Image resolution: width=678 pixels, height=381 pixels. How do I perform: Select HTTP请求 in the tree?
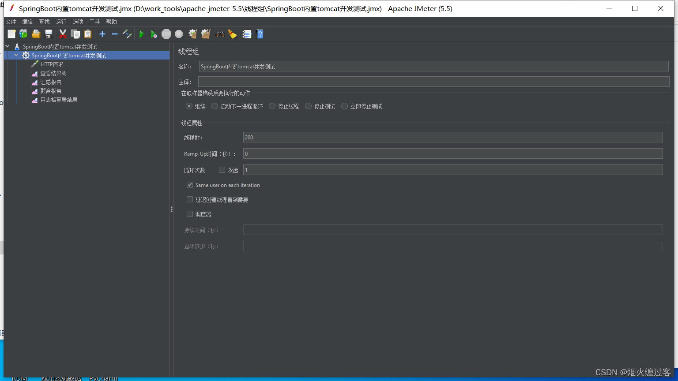click(52, 64)
